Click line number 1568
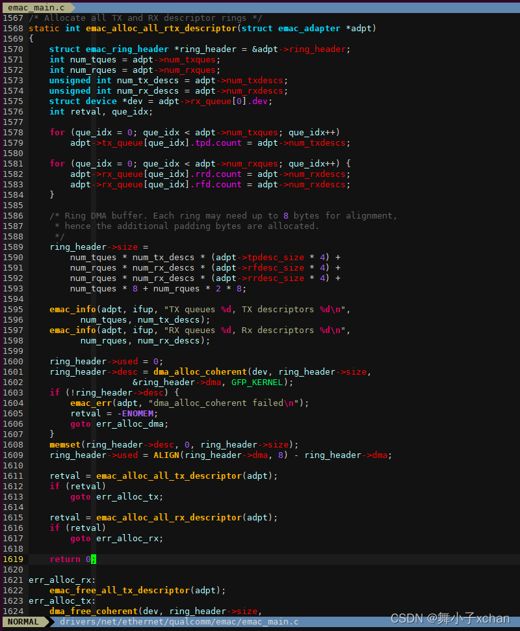This screenshot has width=520, height=631. pyautogui.click(x=13, y=29)
